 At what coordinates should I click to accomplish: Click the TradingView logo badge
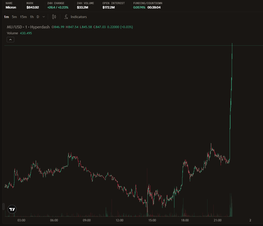12,209
